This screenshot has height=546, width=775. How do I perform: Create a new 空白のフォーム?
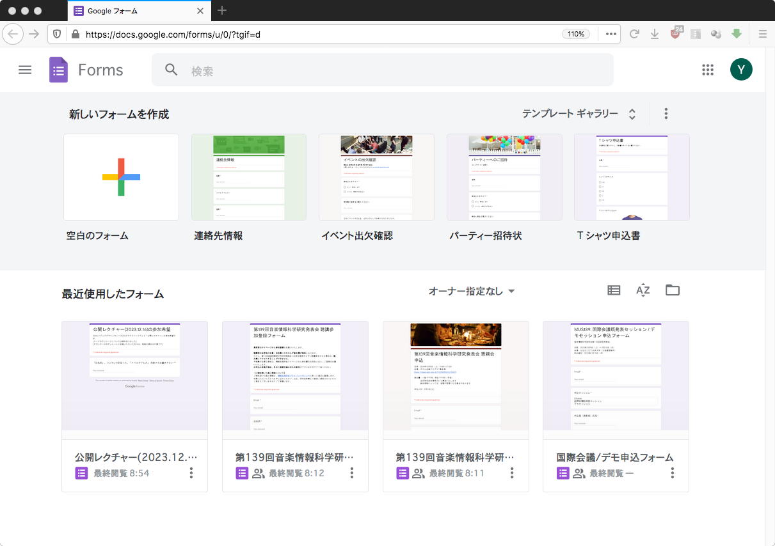point(121,177)
